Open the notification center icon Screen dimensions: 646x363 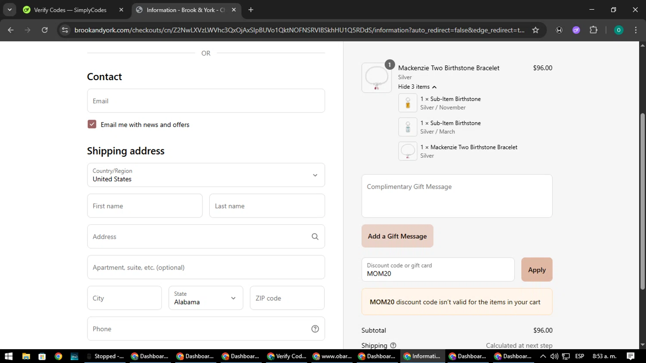[x=630, y=356]
